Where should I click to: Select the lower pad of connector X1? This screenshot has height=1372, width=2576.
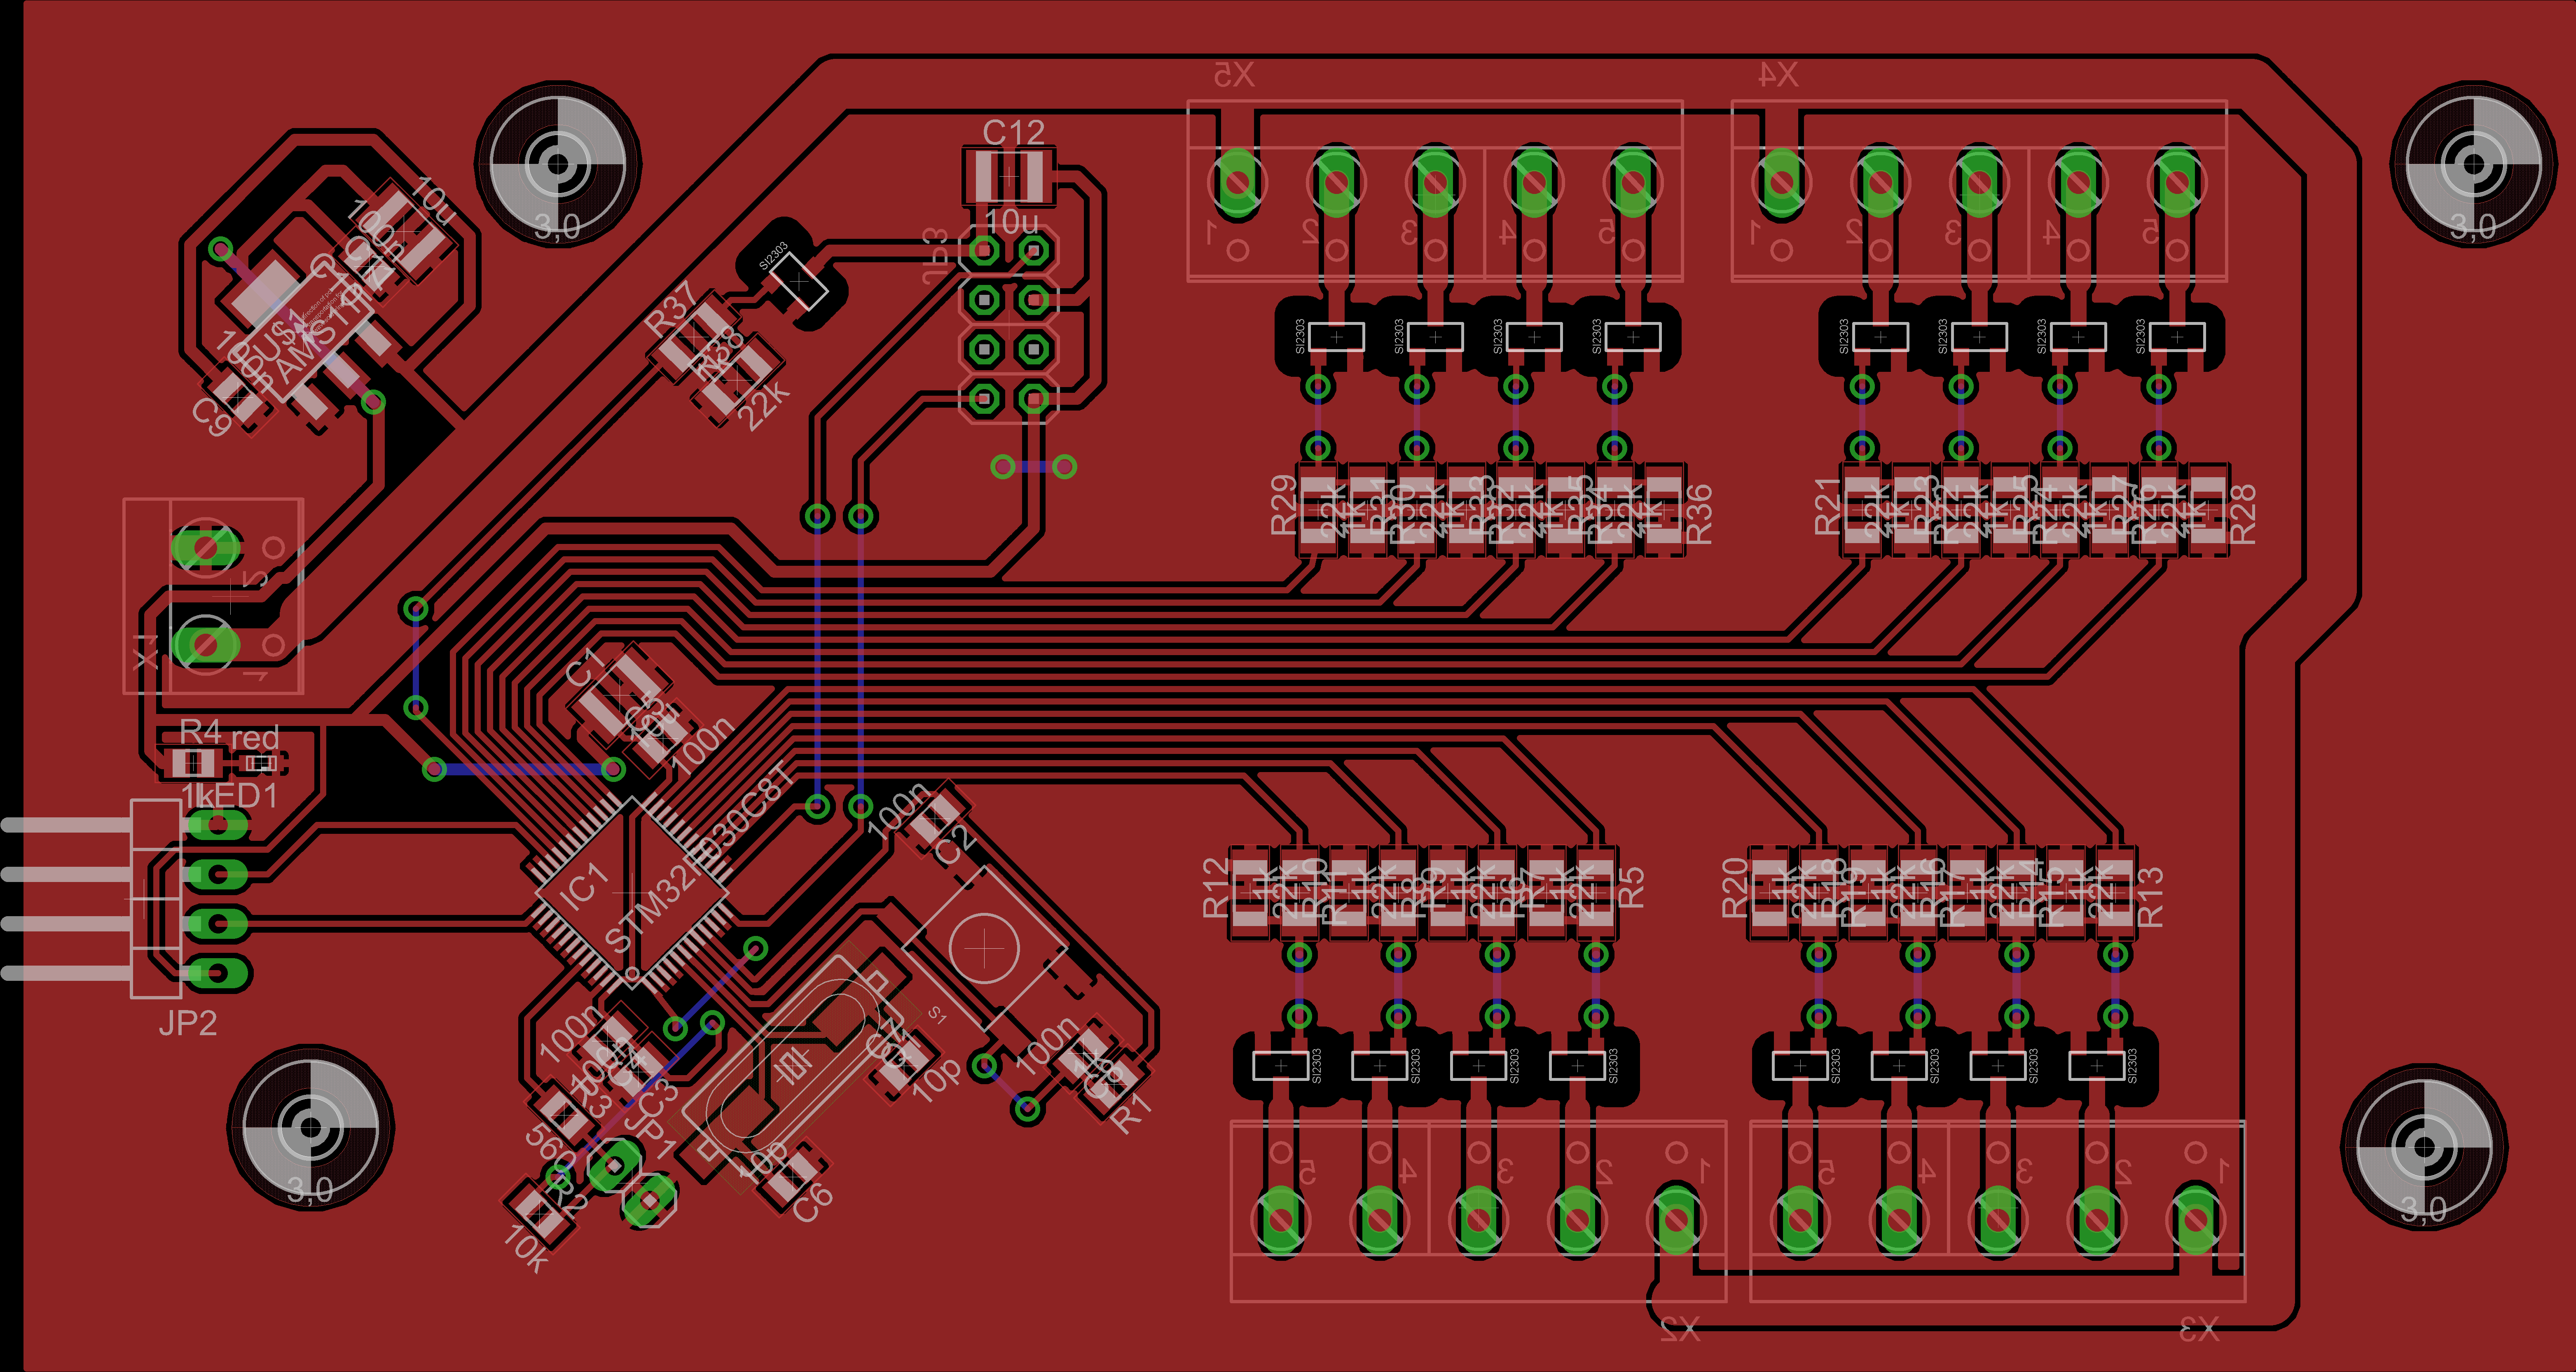click(x=206, y=646)
